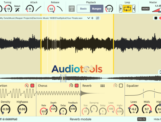Adjust the Reverb Highs knob showing 0.50

click(x=120, y=111)
